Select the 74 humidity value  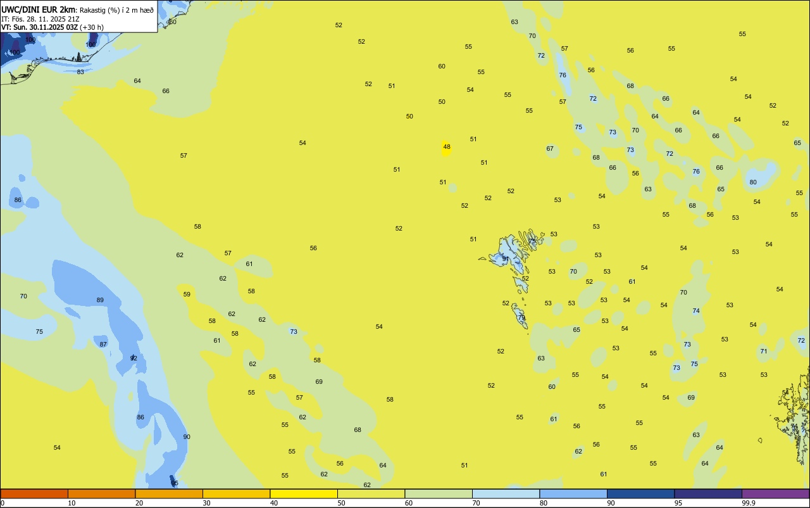tap(696, 310)
